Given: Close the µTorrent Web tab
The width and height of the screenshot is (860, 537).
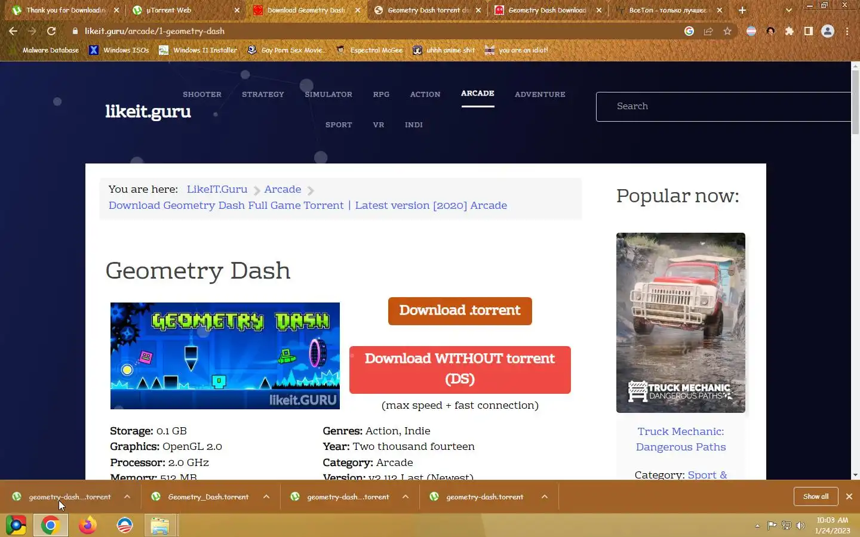Looking at the screenshot, I should [x=237, y=10].
